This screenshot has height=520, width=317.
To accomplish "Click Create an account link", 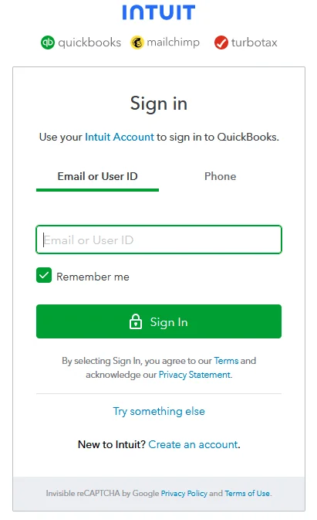I will click(193, 444).
